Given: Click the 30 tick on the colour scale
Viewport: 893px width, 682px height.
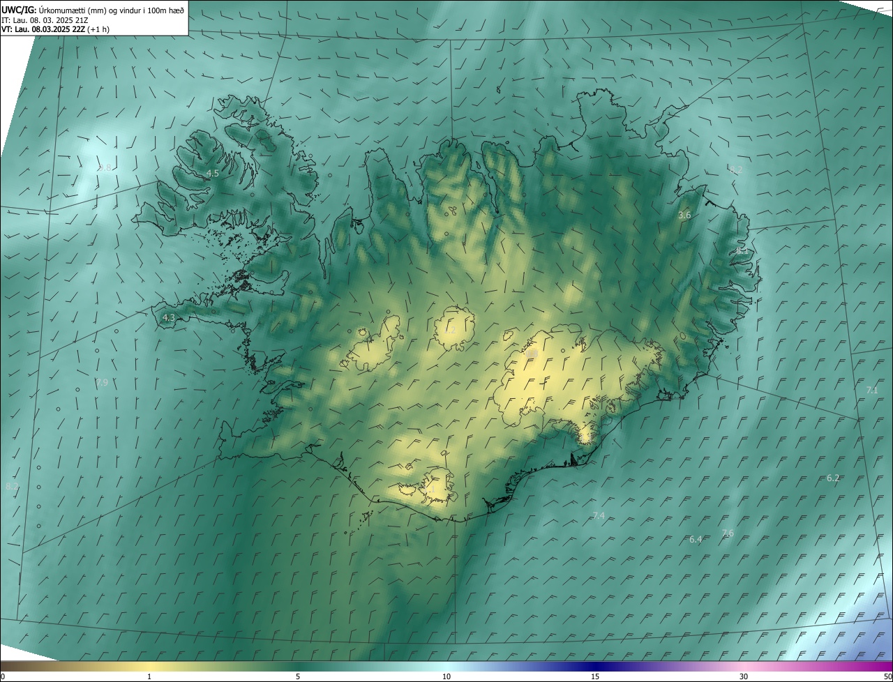Looking at the screenshot, I should [x=744, y=677].
